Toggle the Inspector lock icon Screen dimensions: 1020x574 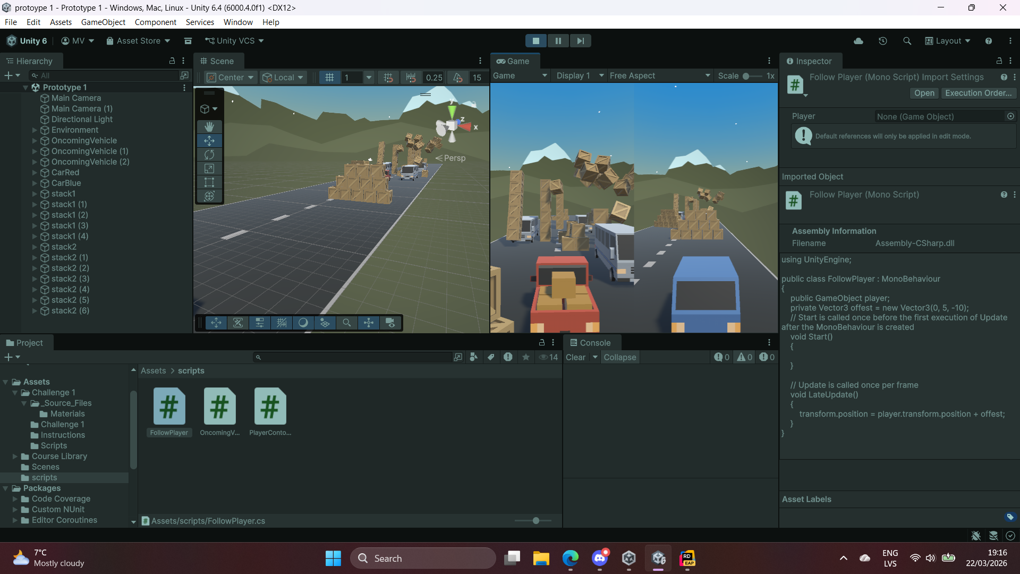(999, 61)
